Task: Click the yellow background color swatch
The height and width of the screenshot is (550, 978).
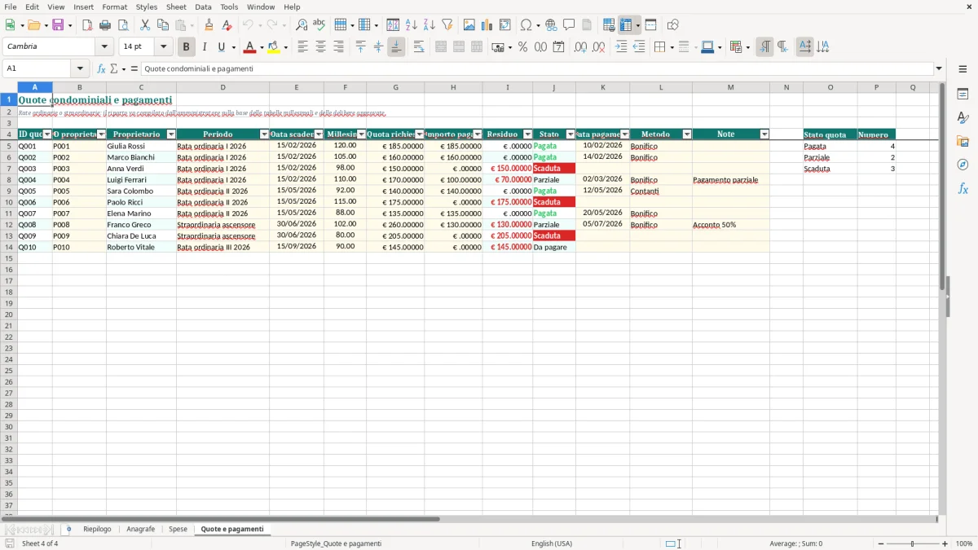Action: tap(274, 47)
